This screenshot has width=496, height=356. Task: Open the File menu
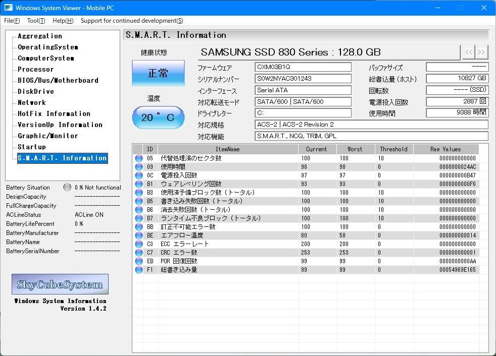pyautogui.click(x=11, y=21)
